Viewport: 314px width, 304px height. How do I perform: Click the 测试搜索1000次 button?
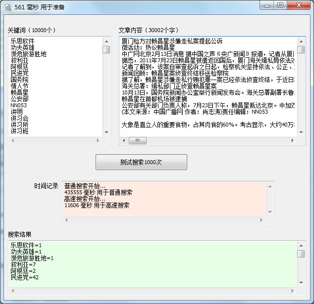(141, 162)
